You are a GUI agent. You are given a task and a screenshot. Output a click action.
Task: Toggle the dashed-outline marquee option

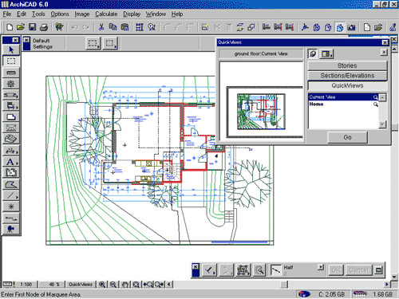93,43
